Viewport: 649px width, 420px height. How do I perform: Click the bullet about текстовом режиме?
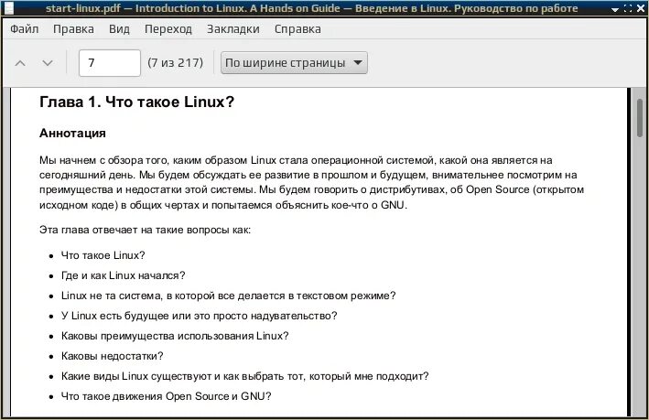click(229, 296)
